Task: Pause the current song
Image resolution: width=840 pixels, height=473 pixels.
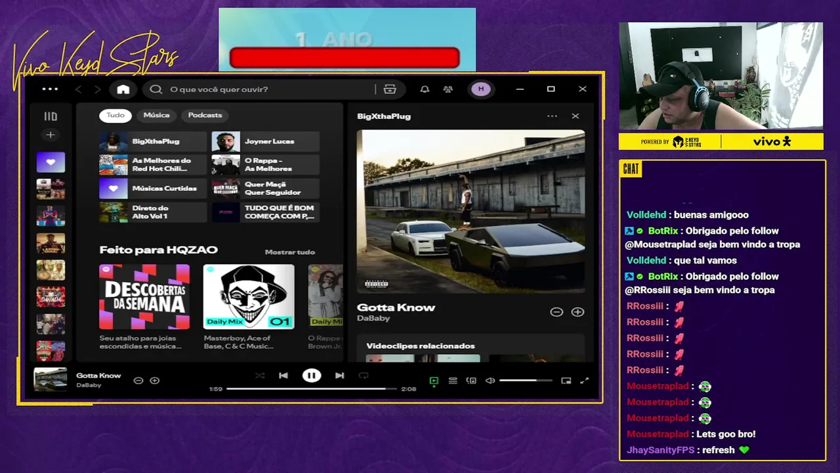Action: [x=312, y=376]
